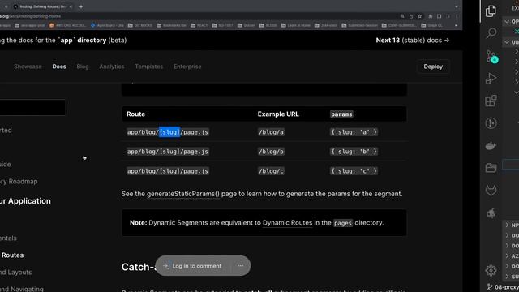
Task: Open the activity bar icon below GitLab
Action: [491, 213]
